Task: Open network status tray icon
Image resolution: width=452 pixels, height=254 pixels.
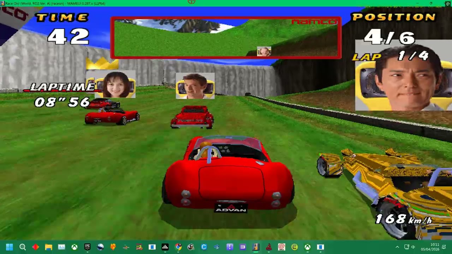Action: click(x=406, y=247)
